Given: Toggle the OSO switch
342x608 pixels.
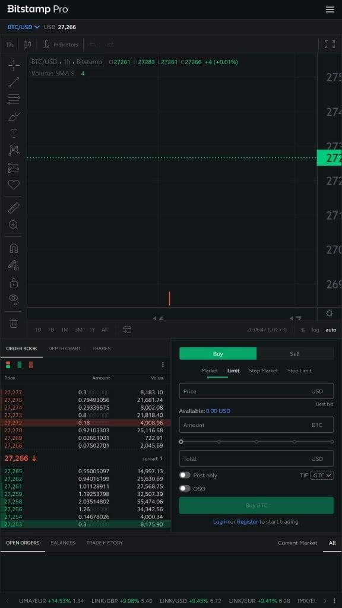Looking at the screenshot, I should 185,488.
